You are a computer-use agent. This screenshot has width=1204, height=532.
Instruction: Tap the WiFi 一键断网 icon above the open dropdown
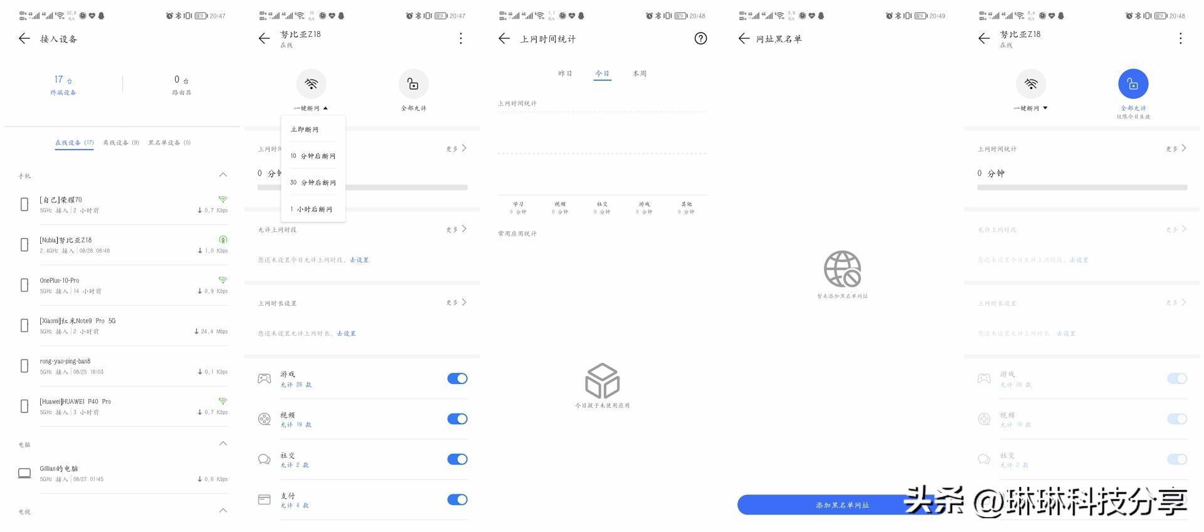312,83
